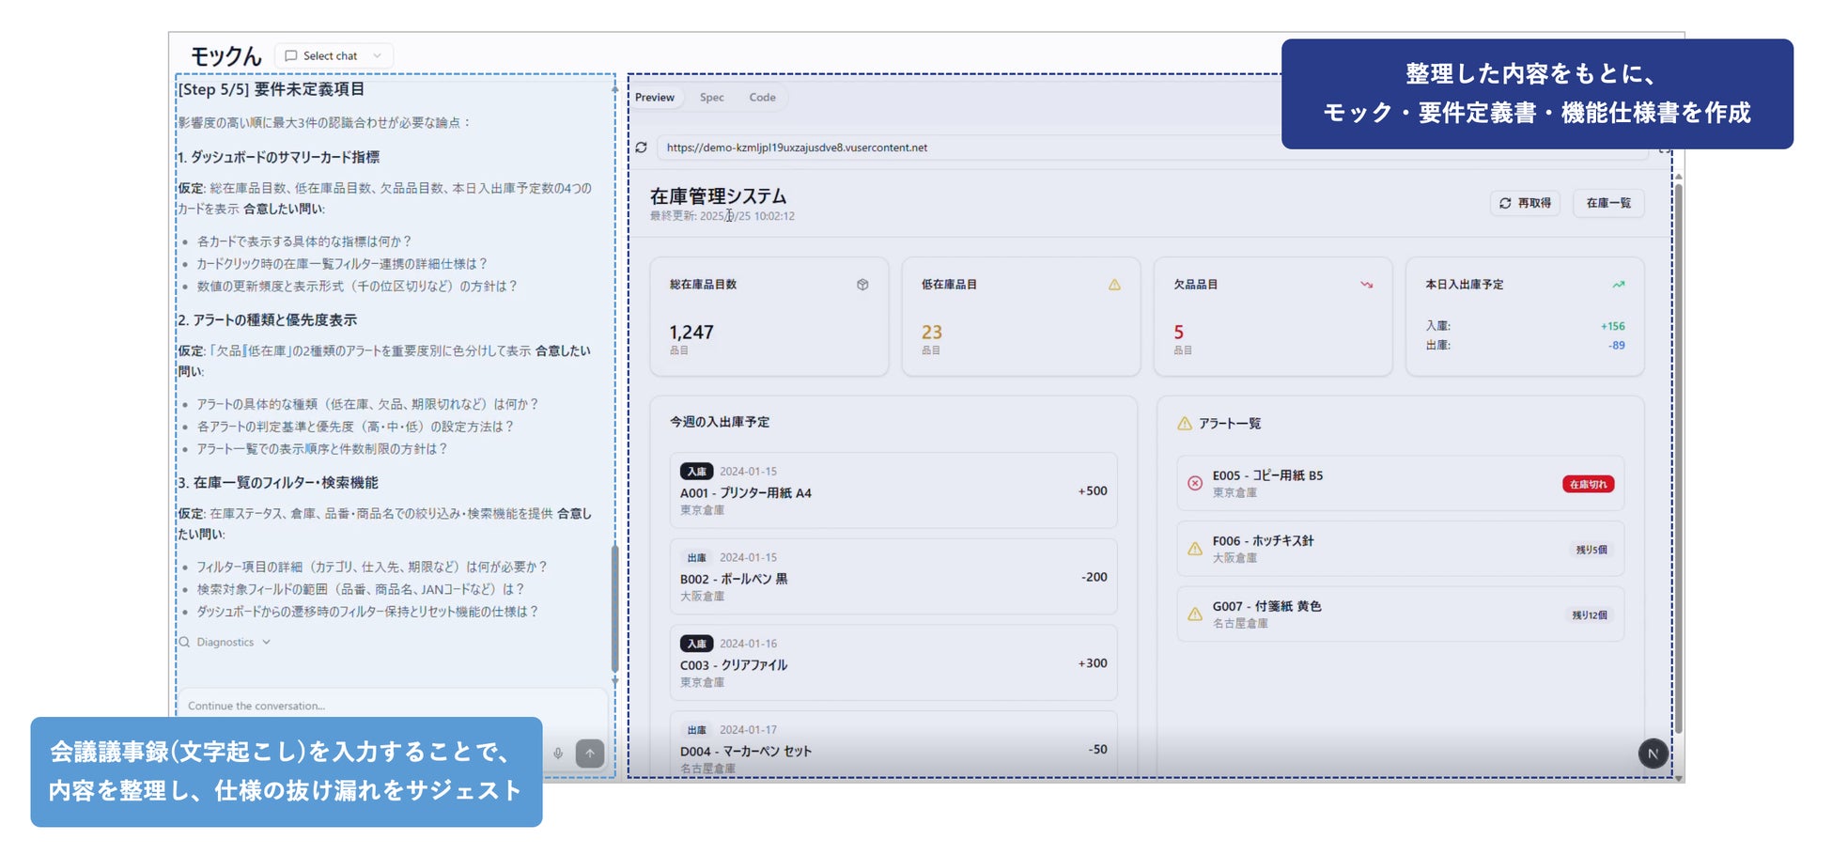Click the warning icon on 低在庫品目 card
The height and width of the screenshot is (855, 1832).
point(1114,285)
